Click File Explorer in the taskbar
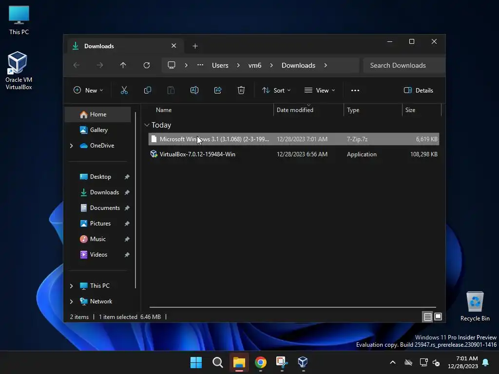 point(239,362)
